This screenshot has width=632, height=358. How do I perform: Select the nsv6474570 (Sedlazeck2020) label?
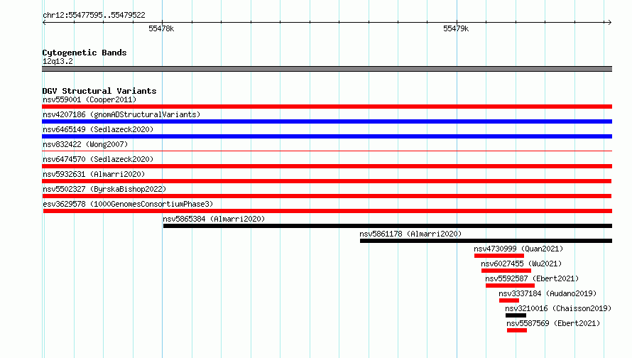click(x=98, y=159)
